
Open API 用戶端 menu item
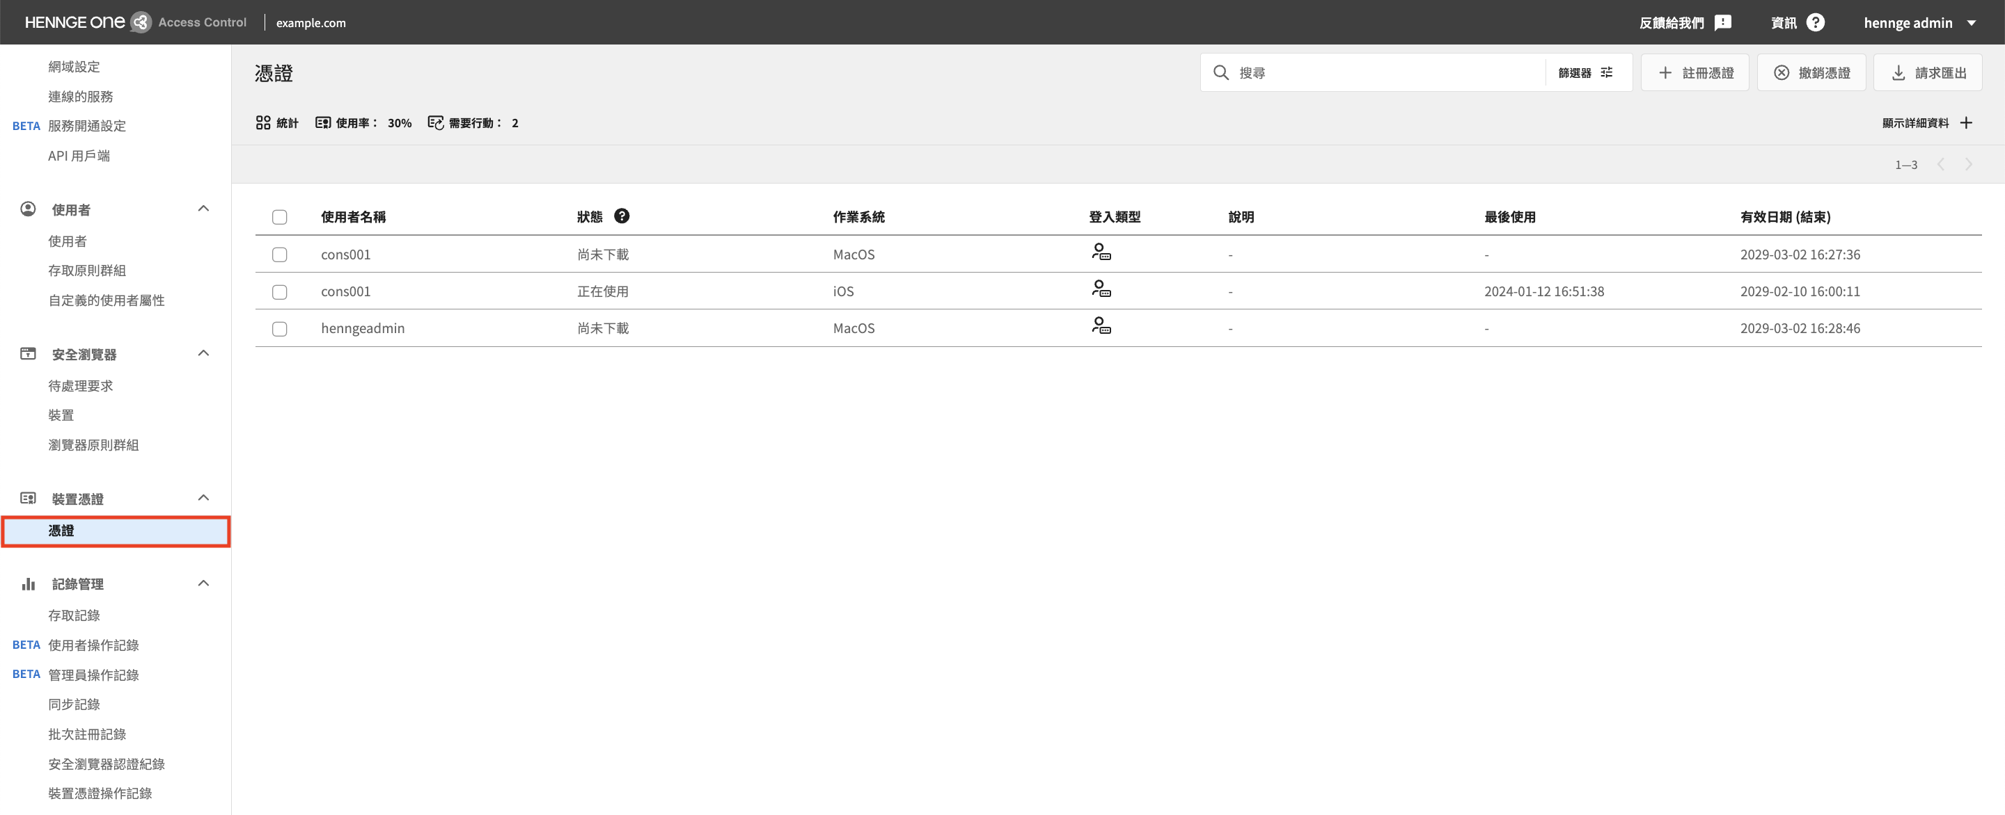coord(79,156)
